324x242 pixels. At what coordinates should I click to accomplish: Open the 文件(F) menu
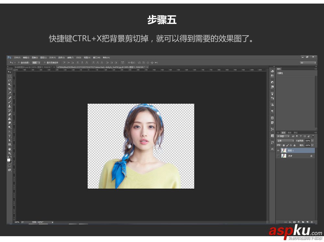[17, 58]
